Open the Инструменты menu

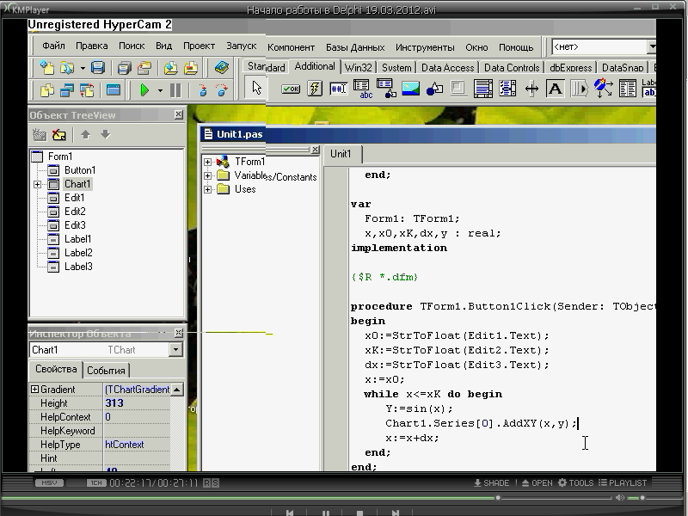coord(425,47)
